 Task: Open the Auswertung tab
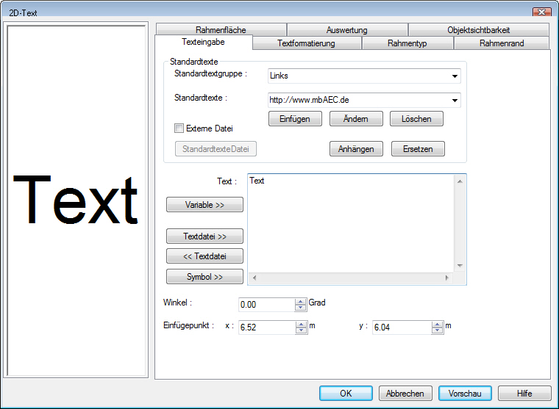click(347, 29)
